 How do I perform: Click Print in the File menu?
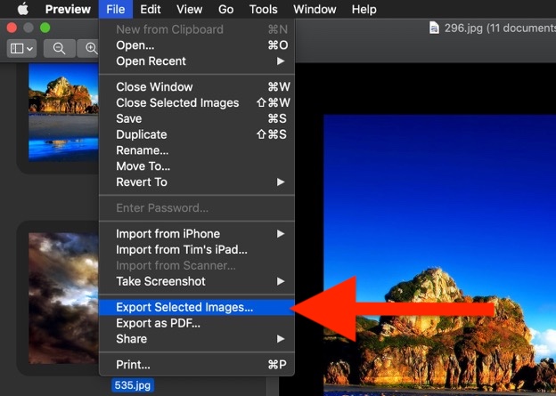(133, 365)
